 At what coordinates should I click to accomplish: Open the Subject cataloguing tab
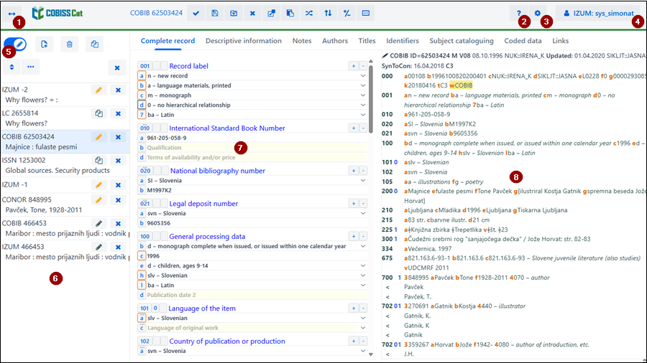(462, 41)
